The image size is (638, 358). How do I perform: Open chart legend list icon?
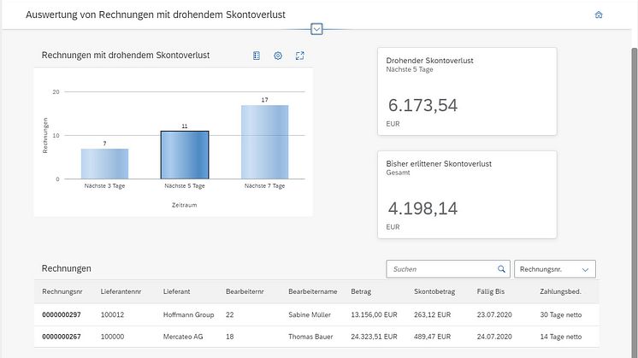[x=257, y=56]
